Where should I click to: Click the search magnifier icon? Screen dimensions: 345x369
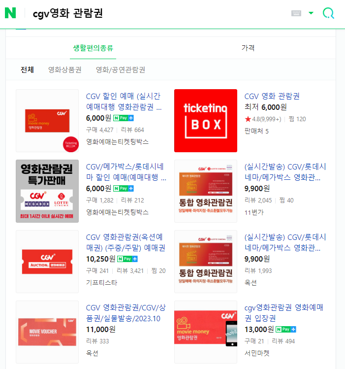click(328, 13)
